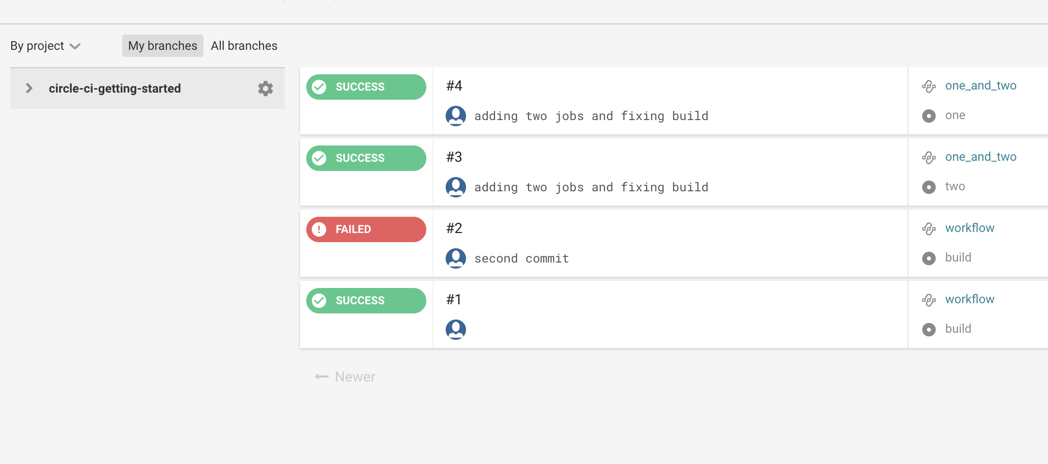1048x464 pixels.
Task: Click the user avatar on build #1
Action: coord(456,330)
